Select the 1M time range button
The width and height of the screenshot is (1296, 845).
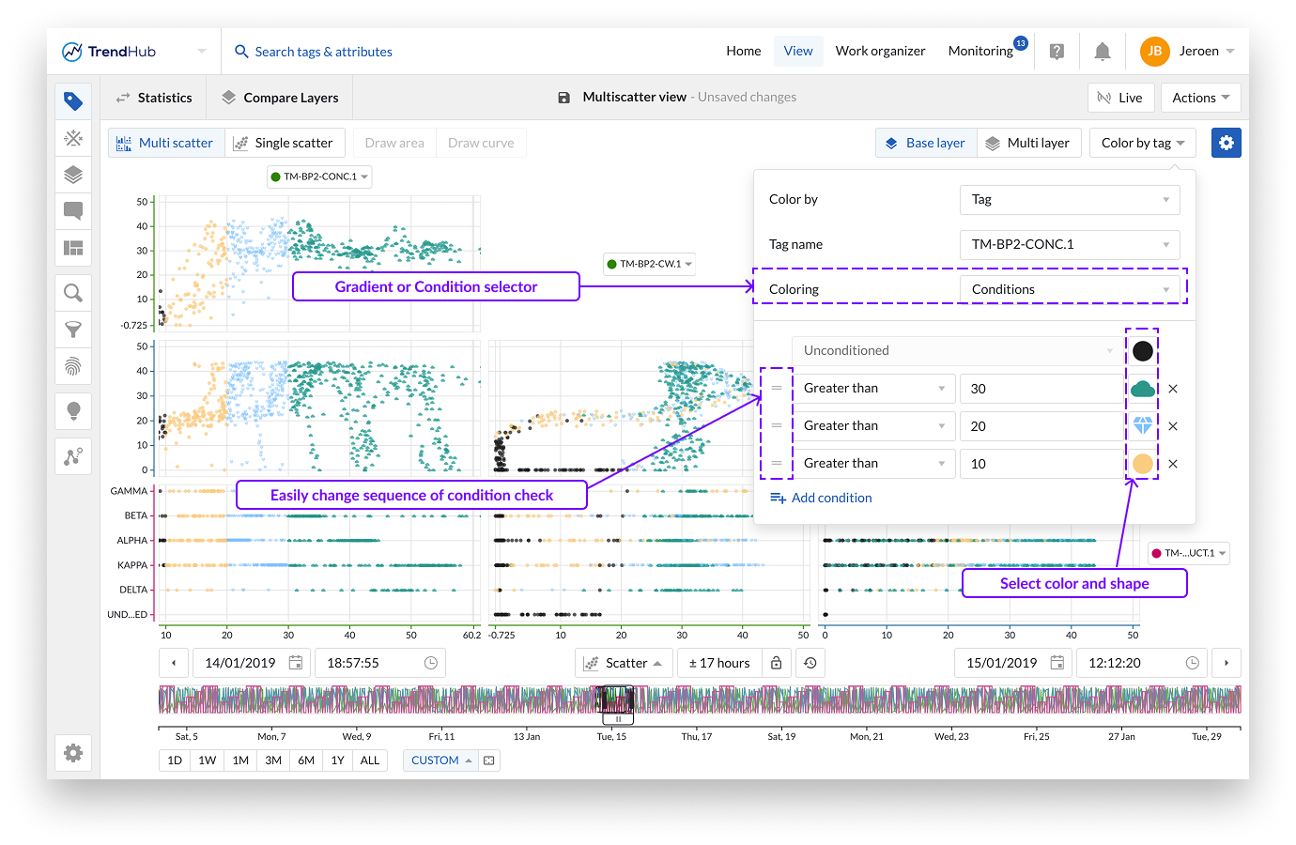(x=240, y=760)
